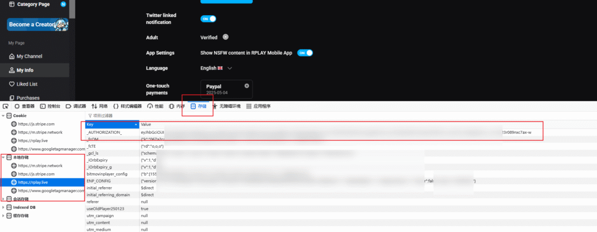Click the Cookie storage icon
This screenshot has height=232, width=597.
[x=9, y=116]
